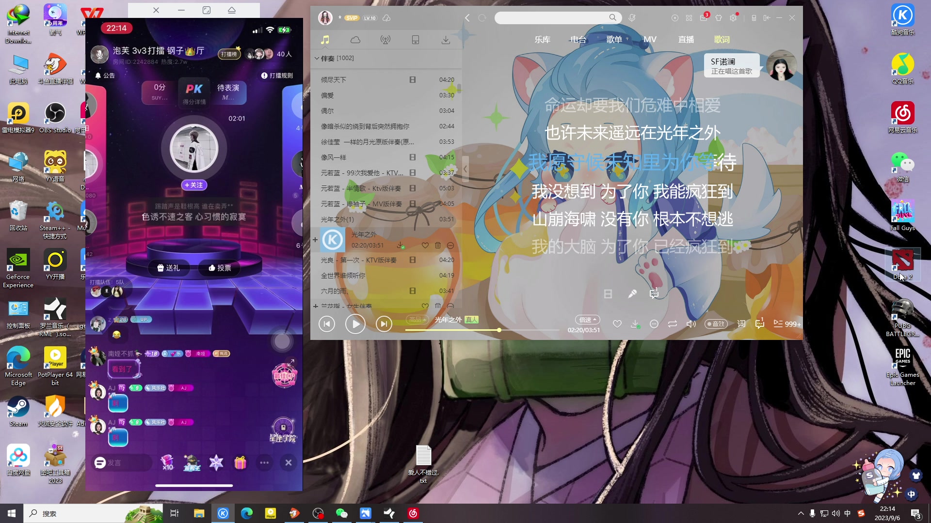Click the +关注 follow button
931x523 pixels.
coord(194,185)
